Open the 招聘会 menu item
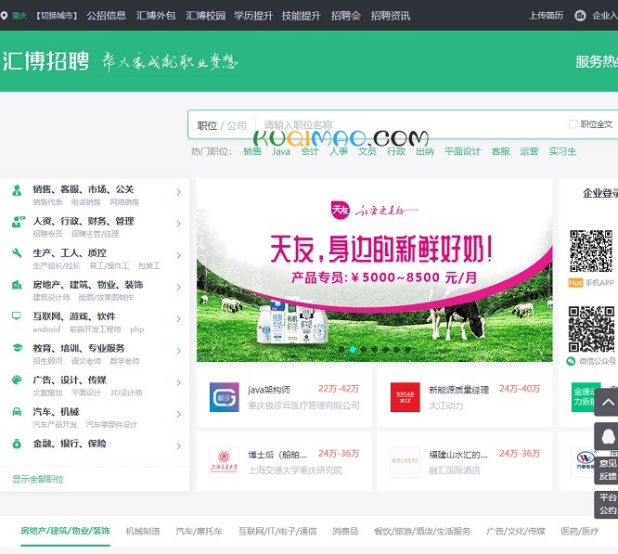 (x=346, y=16)
